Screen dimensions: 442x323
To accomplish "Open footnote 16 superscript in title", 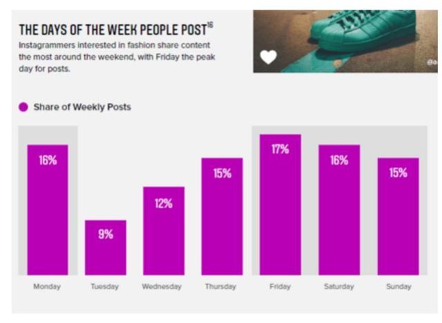I will coord(209,25).
